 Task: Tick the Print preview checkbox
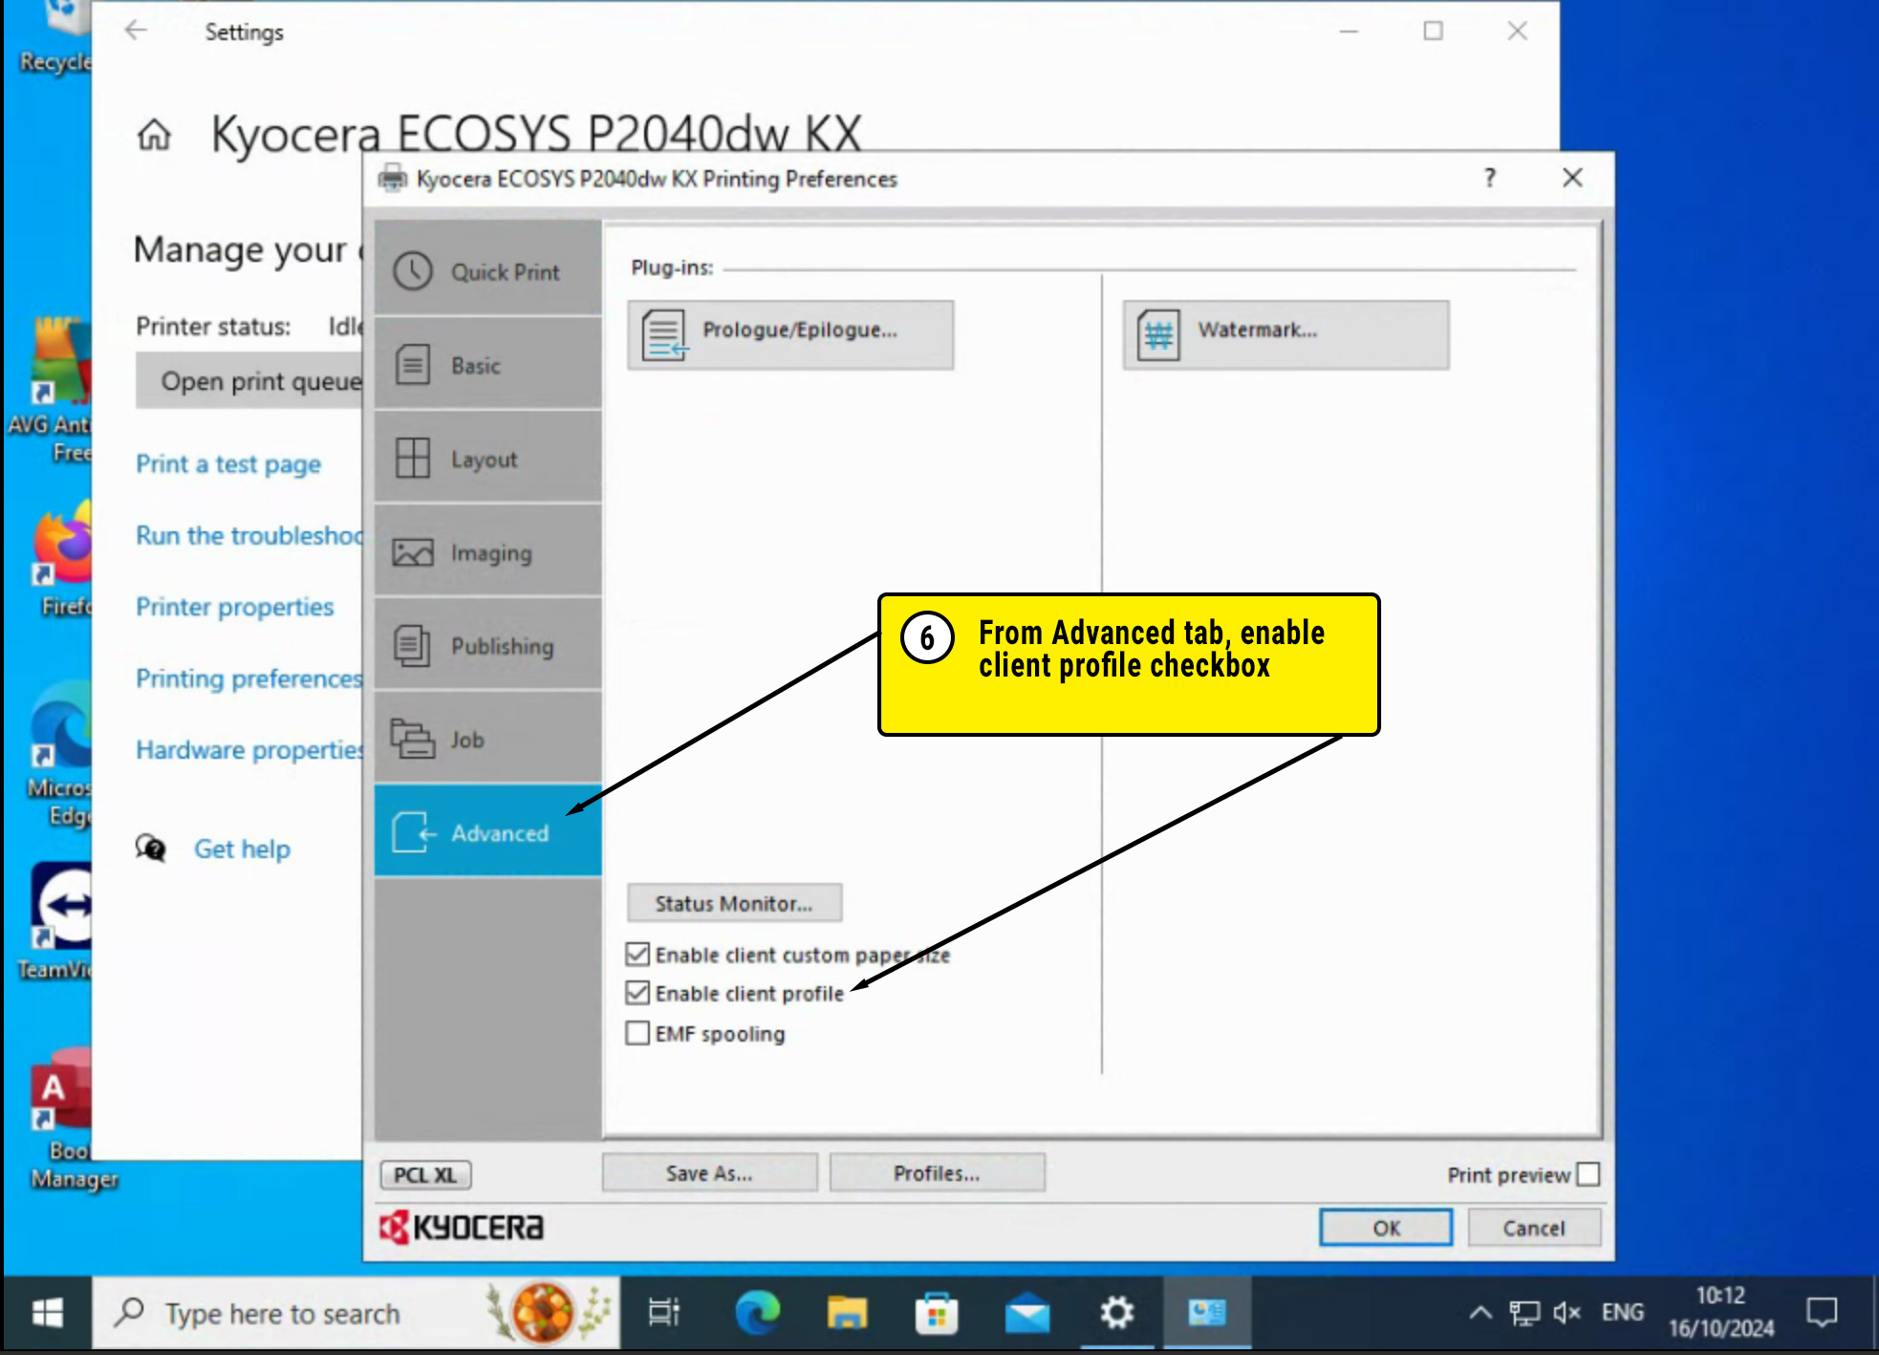tap(1588, 1174)
